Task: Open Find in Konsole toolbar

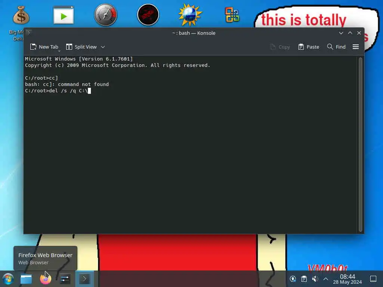Action: (336, 47)
